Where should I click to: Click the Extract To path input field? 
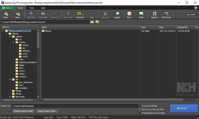(x=75, y=106)
